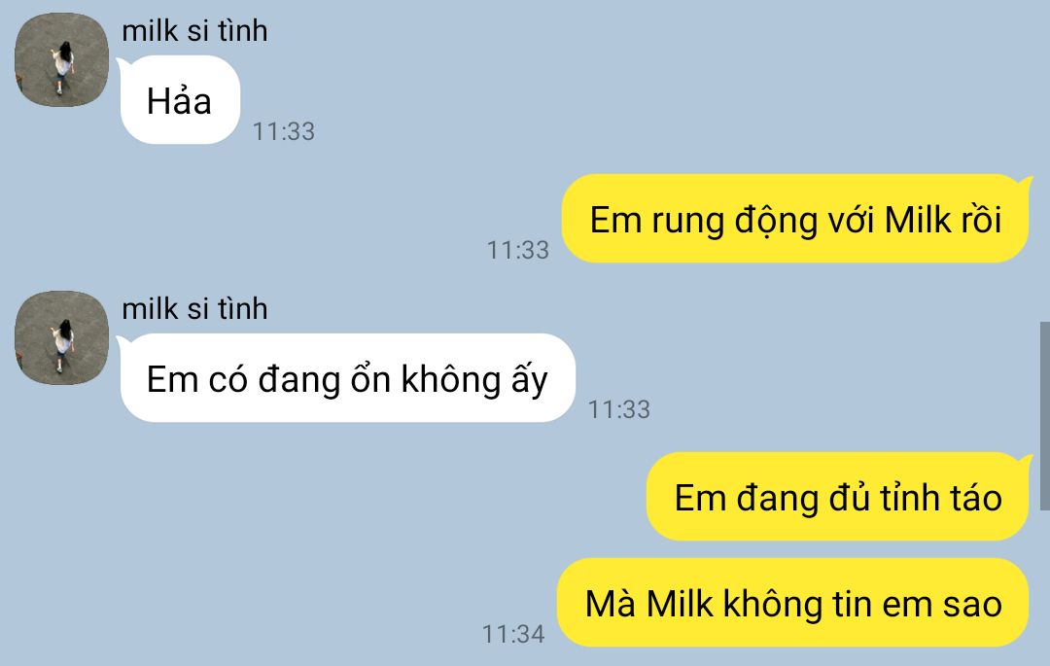
Task: Select the "Em đang đủ tỉnh táo" message
Action: pyautogui.click(x=838, y=497)
